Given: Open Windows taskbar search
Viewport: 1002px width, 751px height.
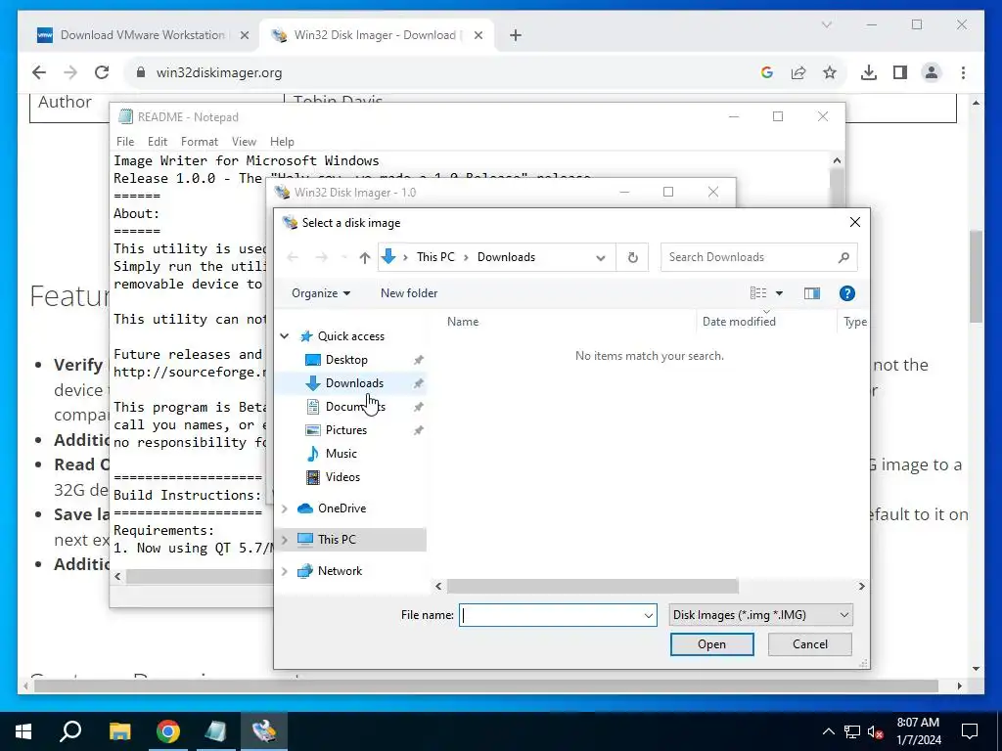Looking at the screenshot, I should pos(70,731).
